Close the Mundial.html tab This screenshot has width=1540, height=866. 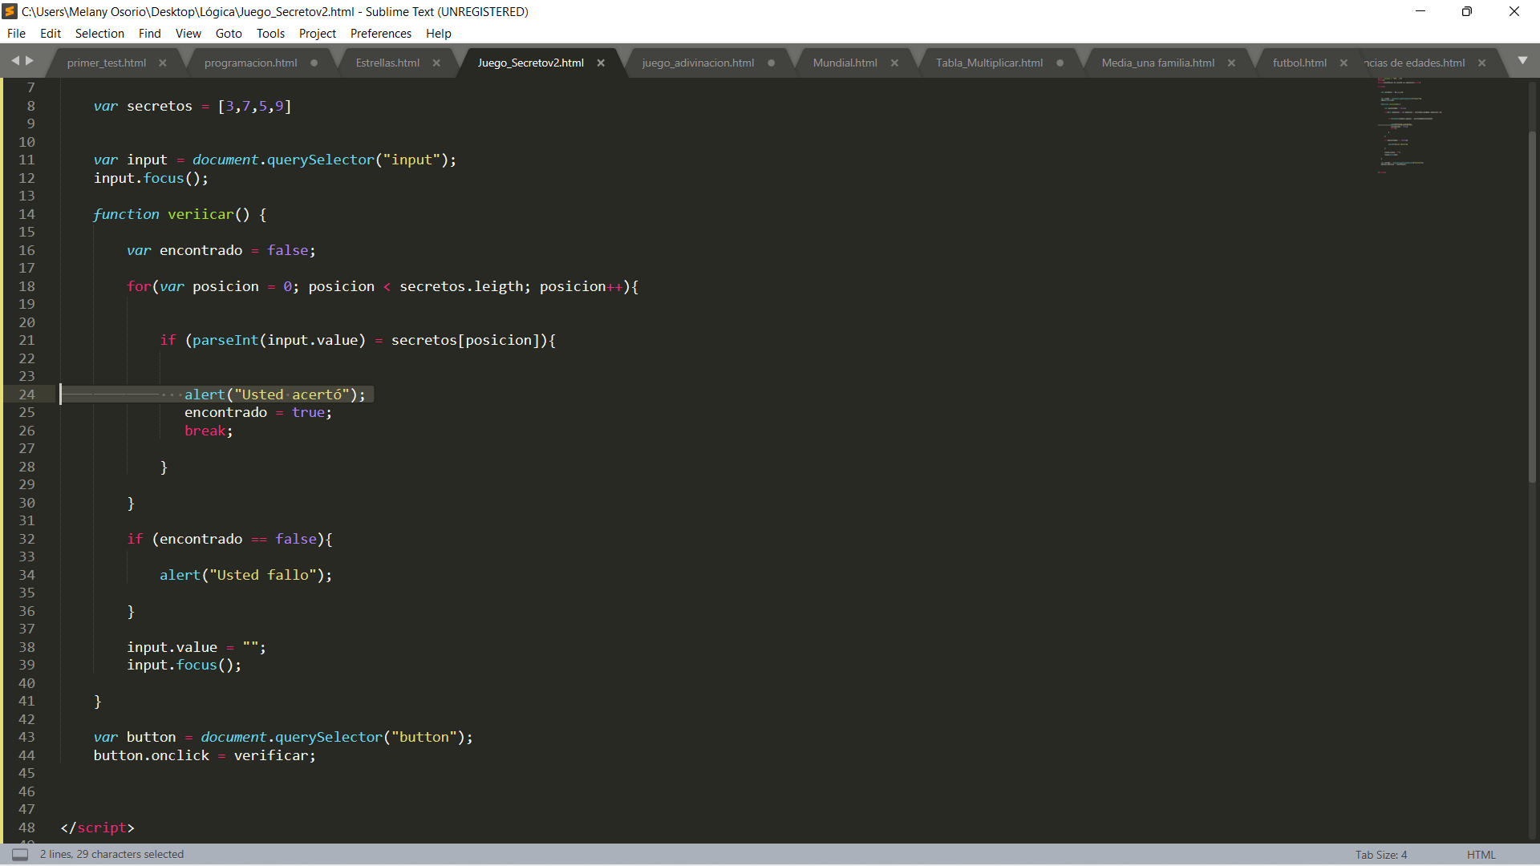tap(894, 63)
